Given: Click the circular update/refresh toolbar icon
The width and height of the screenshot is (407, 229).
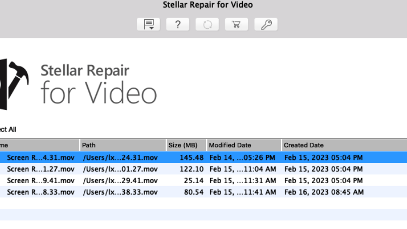Looking at the screenshot, I should 207,24.
